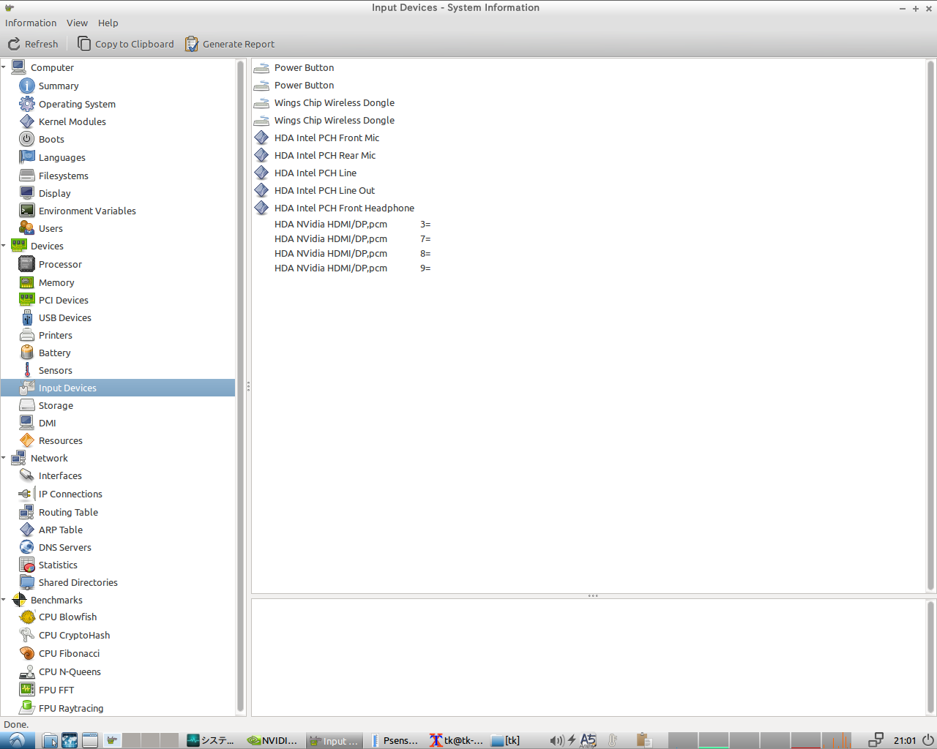Image resolution: width=937 pixels, height=749 pixels.
Task: Select Routing Table in the sidebar
Action: (x=68, y=512)
